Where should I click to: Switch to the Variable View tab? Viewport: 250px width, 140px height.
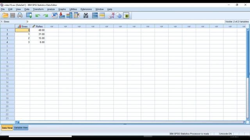[21, 128]
